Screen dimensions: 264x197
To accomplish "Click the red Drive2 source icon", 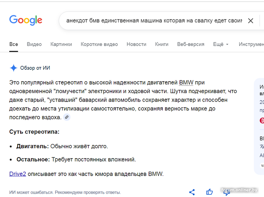I will 262,120.
